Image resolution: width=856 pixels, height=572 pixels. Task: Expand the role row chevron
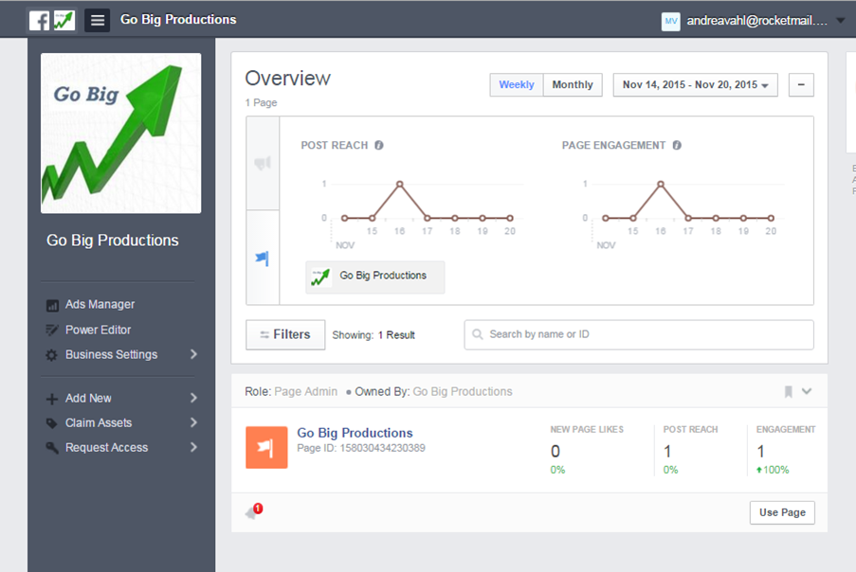coord(807,391)
